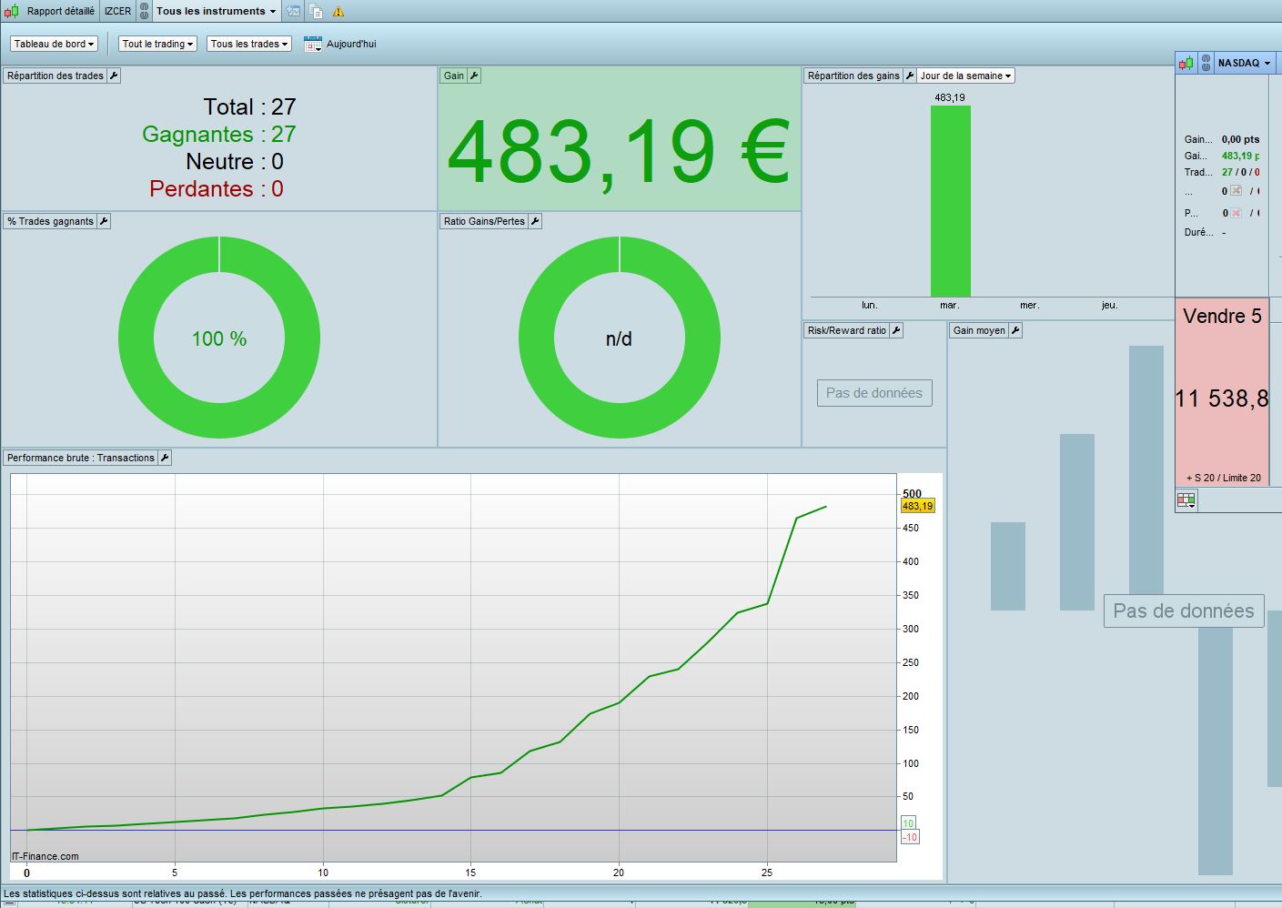Open the Tous les instruments dropdown

[216, 11]
